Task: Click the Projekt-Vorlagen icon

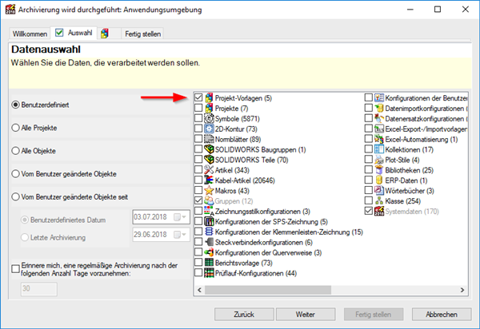Action: click(x=209, y=97)
